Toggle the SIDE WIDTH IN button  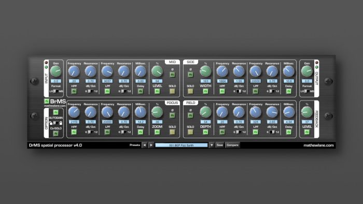pyautogui.click(x=205, y=91)
